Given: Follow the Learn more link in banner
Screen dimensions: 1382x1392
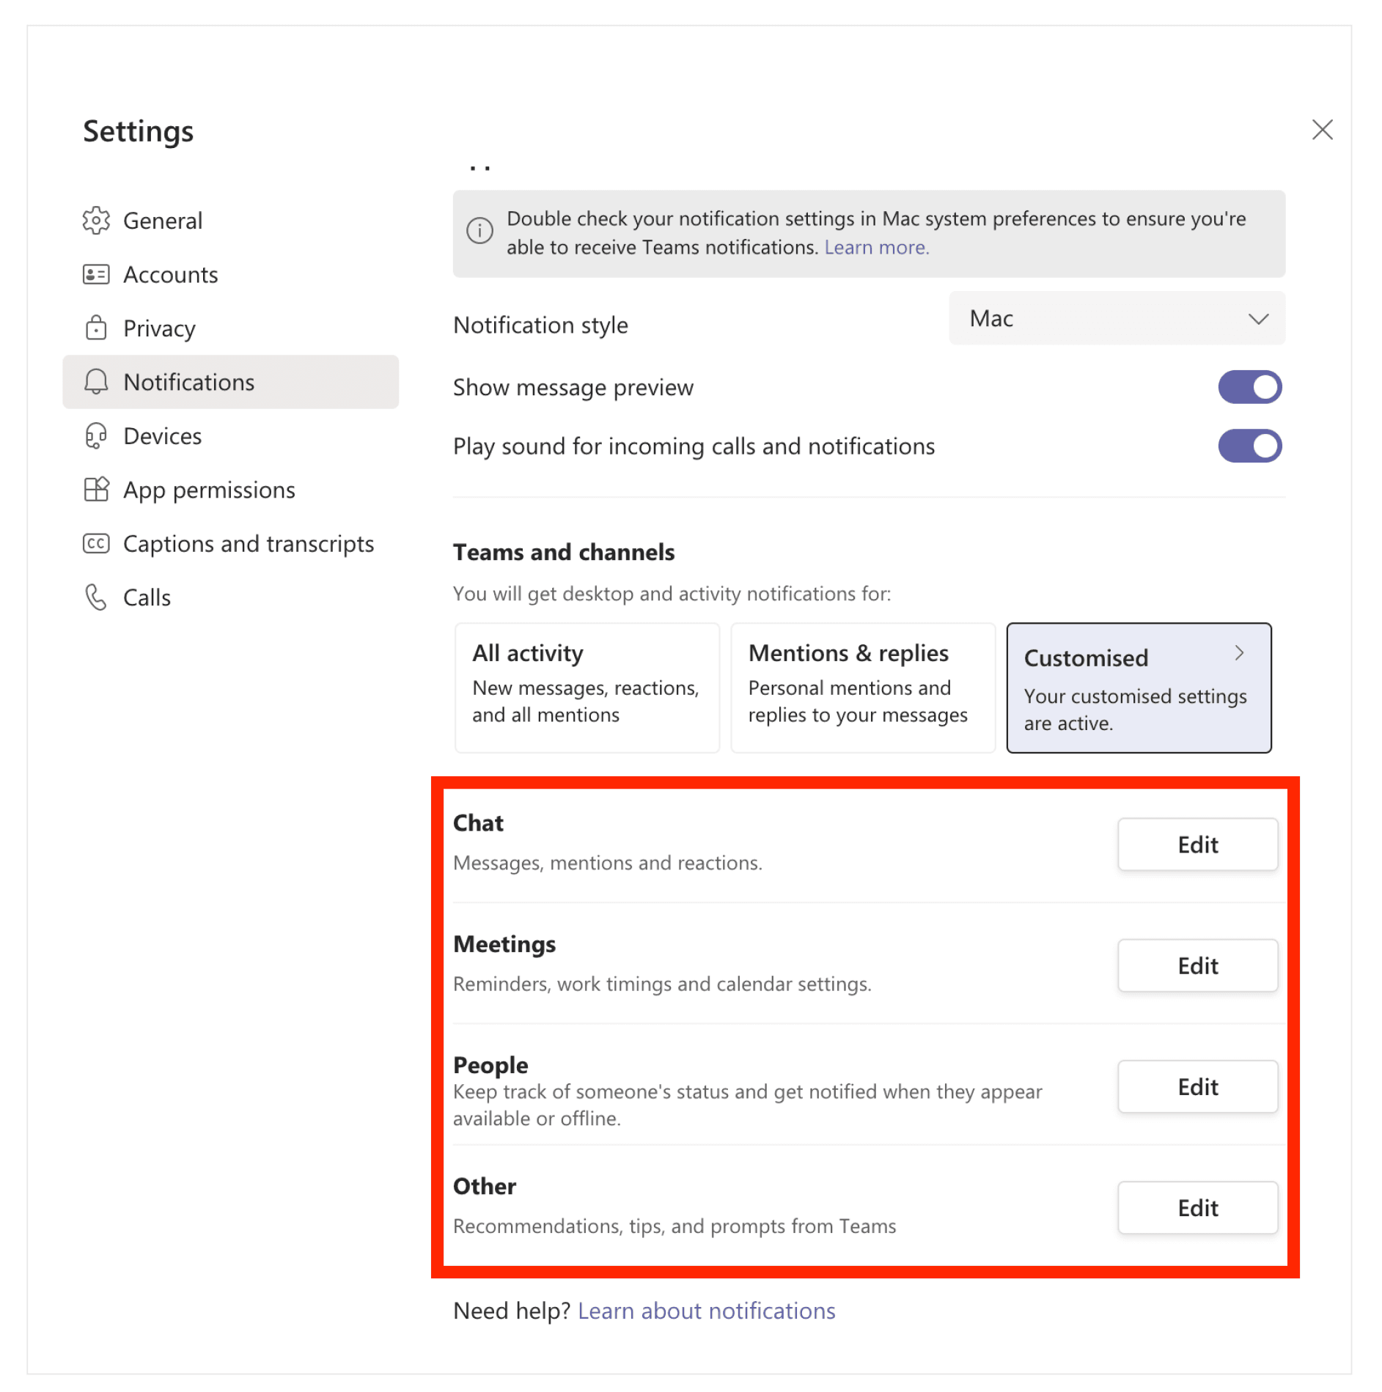Looking at the screenshot, I should tap(876, 248).
